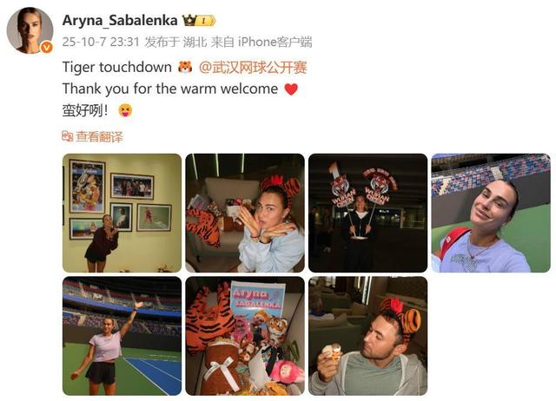Open the selfie photo in stadium

coord(491,213)
